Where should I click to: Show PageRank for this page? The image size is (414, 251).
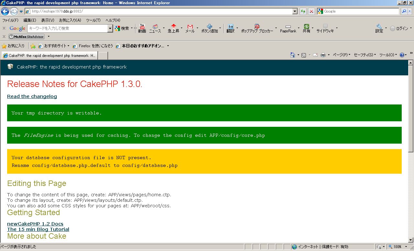[288, 28]
